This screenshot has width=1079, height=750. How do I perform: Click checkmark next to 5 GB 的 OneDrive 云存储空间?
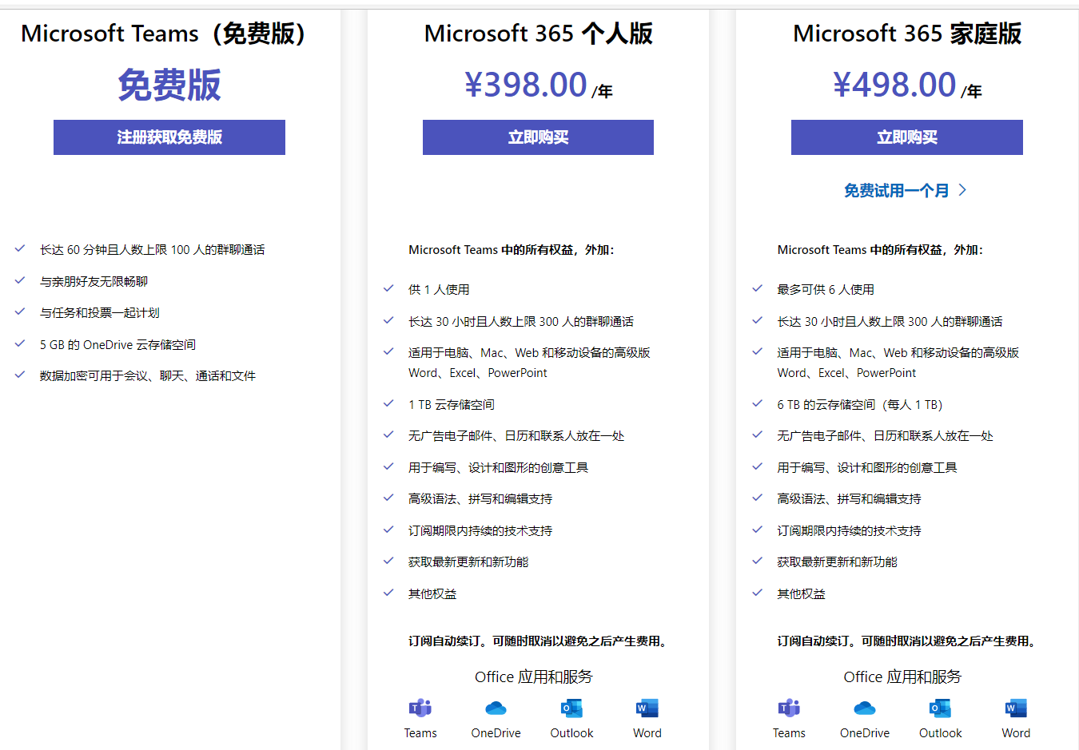pyautogui.click(x=20, y=343)
